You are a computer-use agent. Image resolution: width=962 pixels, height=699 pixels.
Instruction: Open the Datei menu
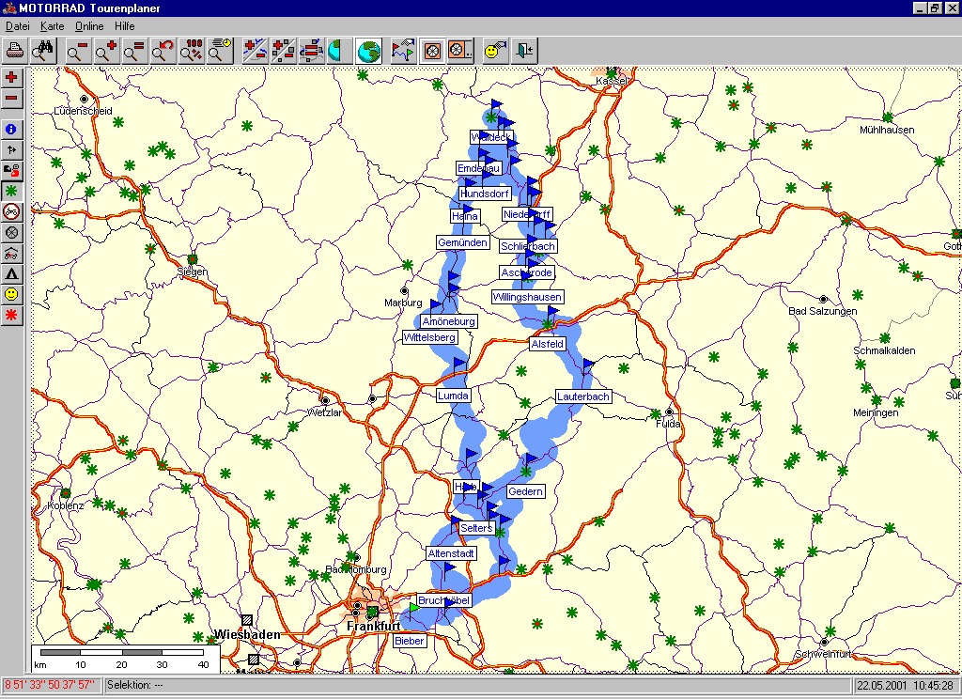click(x=18, y=26)
